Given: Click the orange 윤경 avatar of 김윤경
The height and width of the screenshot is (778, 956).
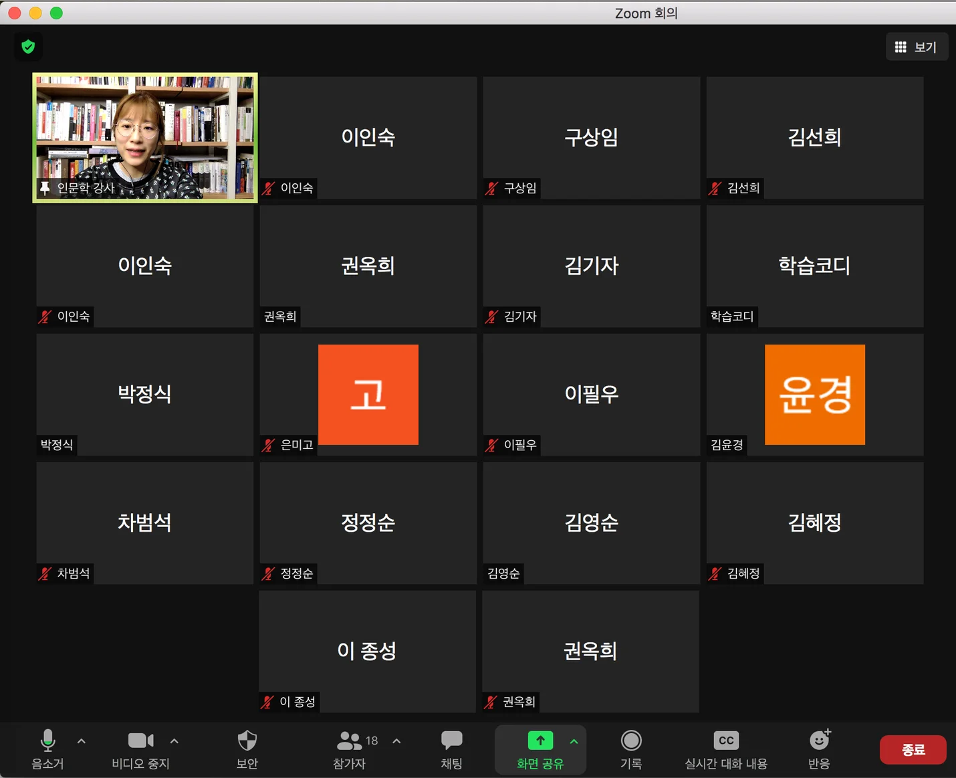Looking at the screenshot, I should [x=815, y=395].
